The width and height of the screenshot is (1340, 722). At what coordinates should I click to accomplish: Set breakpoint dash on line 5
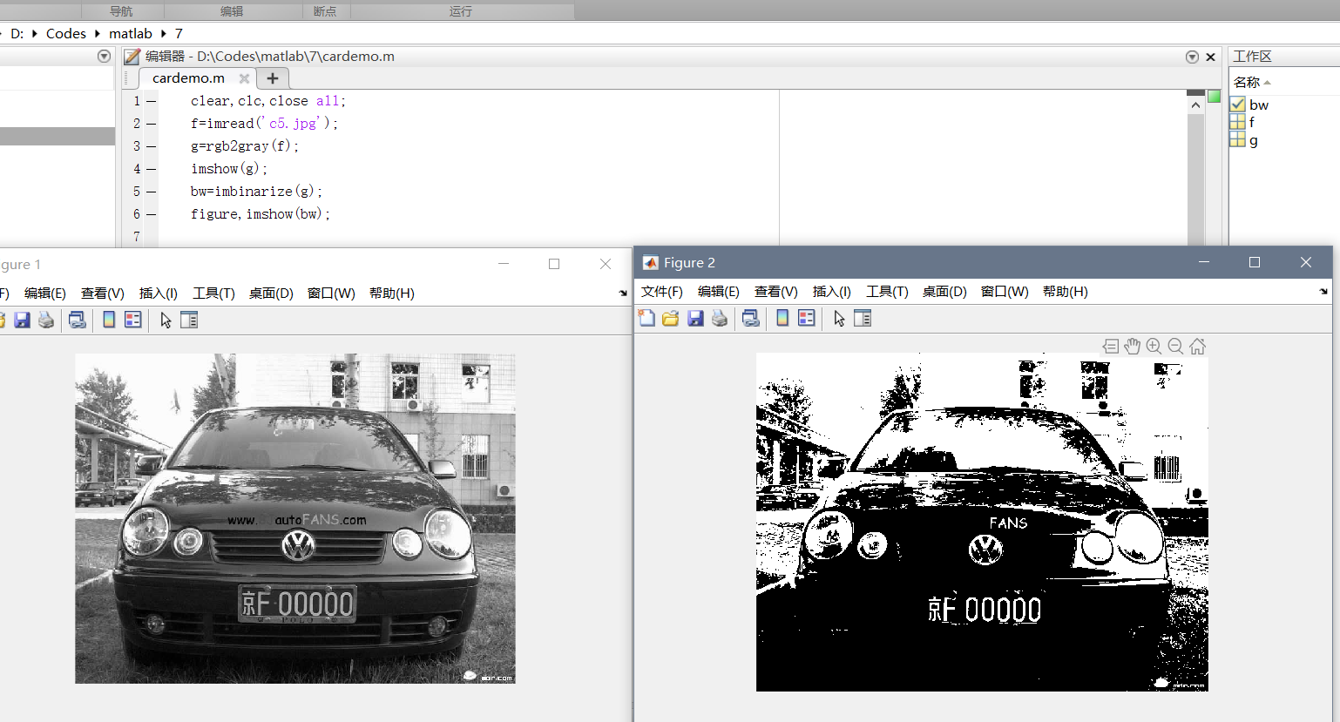click(x=152, y=192)
